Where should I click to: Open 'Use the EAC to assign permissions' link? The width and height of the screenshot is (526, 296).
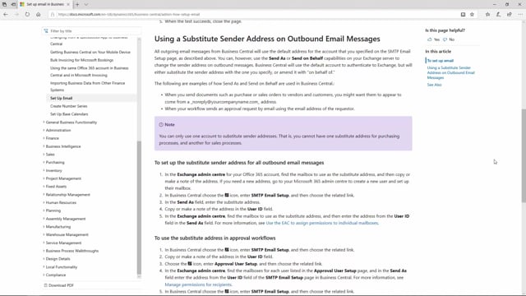[x=322, y=223]
